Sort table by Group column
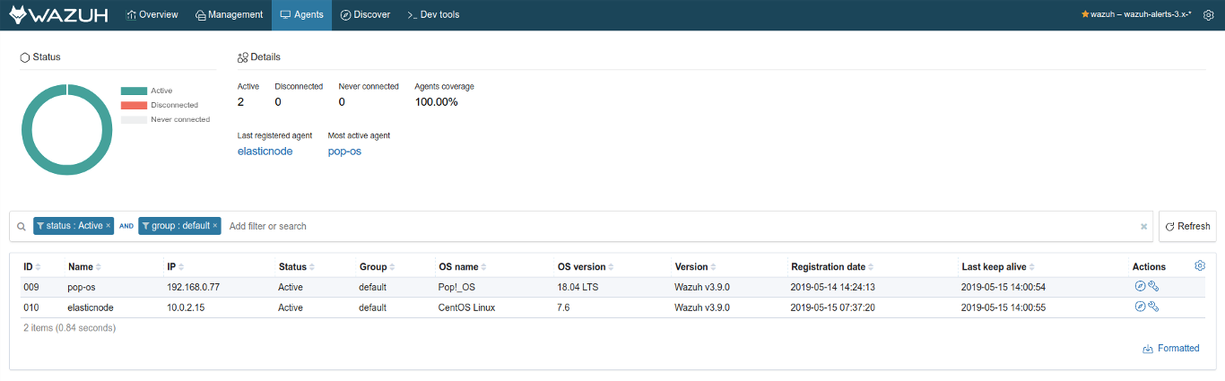 pos(376,267)
